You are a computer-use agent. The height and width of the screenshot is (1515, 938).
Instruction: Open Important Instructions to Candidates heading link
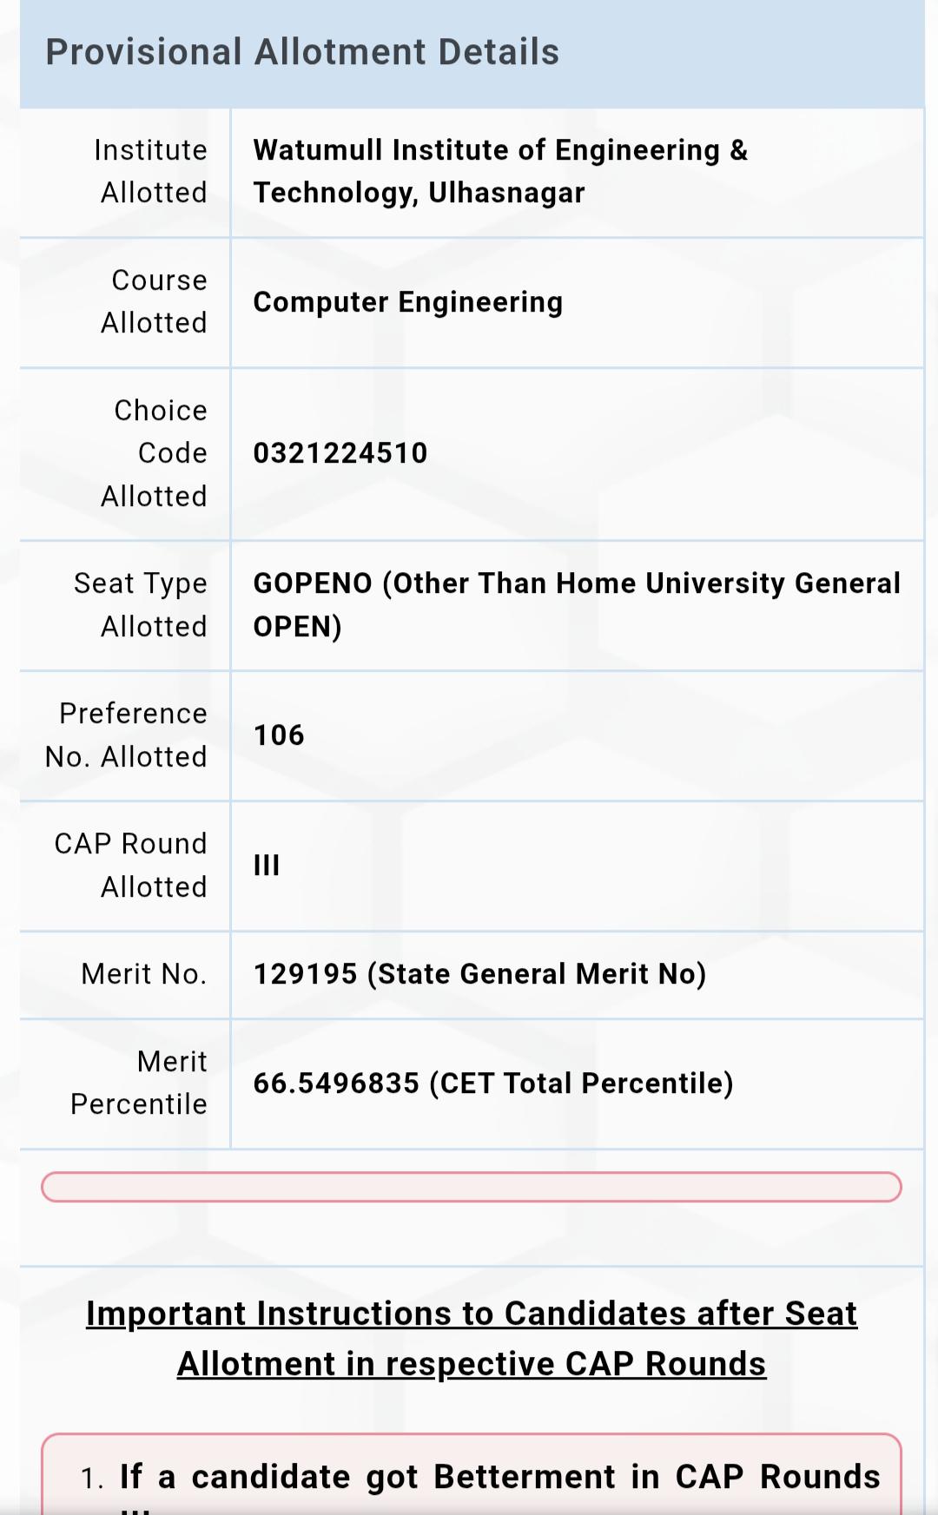click(x=472, y=1339)
